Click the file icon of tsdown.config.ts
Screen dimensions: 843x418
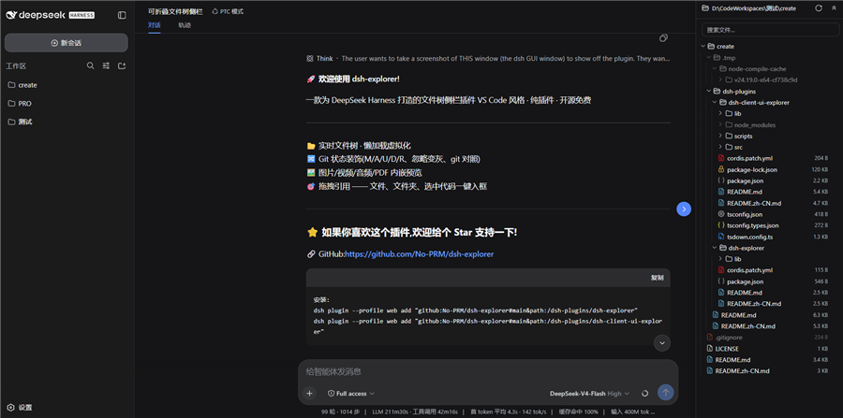pyautogui.click(x=721, y=237)
